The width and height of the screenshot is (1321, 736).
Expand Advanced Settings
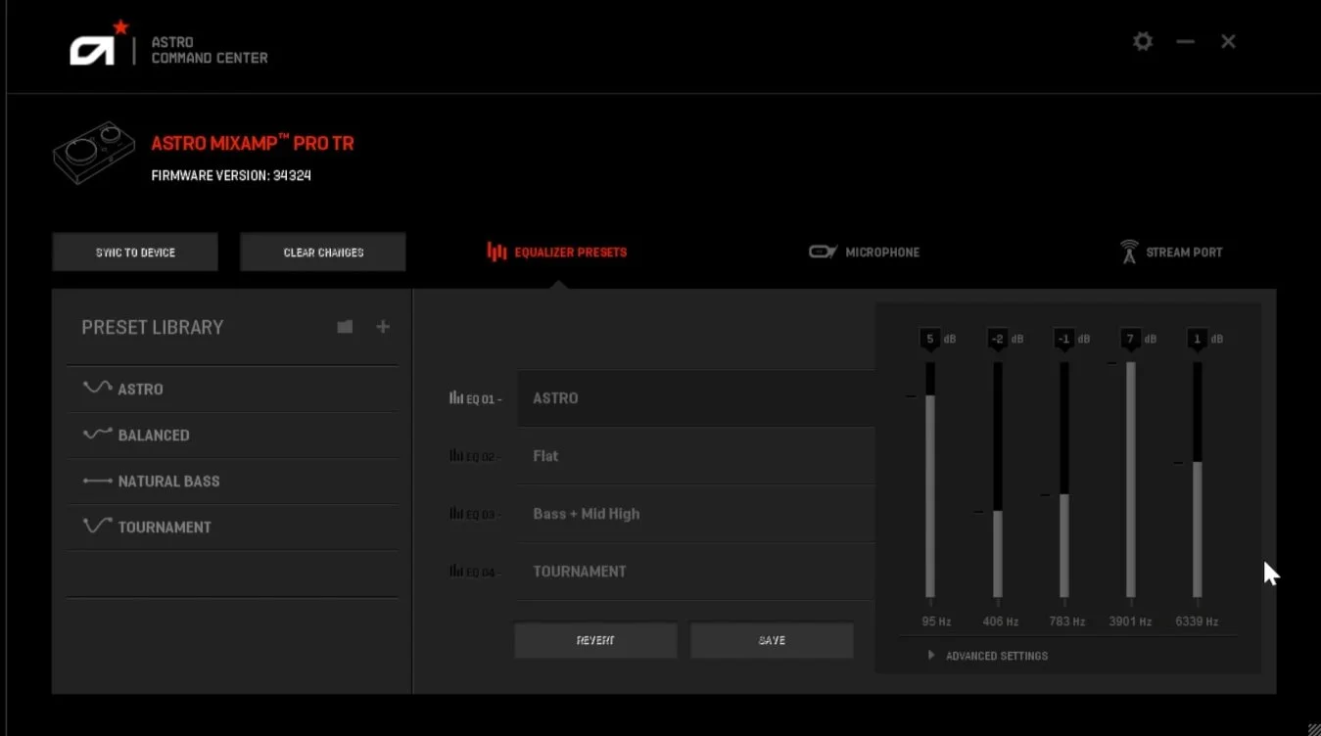988,656
